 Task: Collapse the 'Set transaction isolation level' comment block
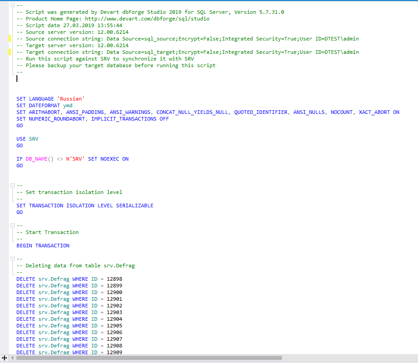(12, 186)
